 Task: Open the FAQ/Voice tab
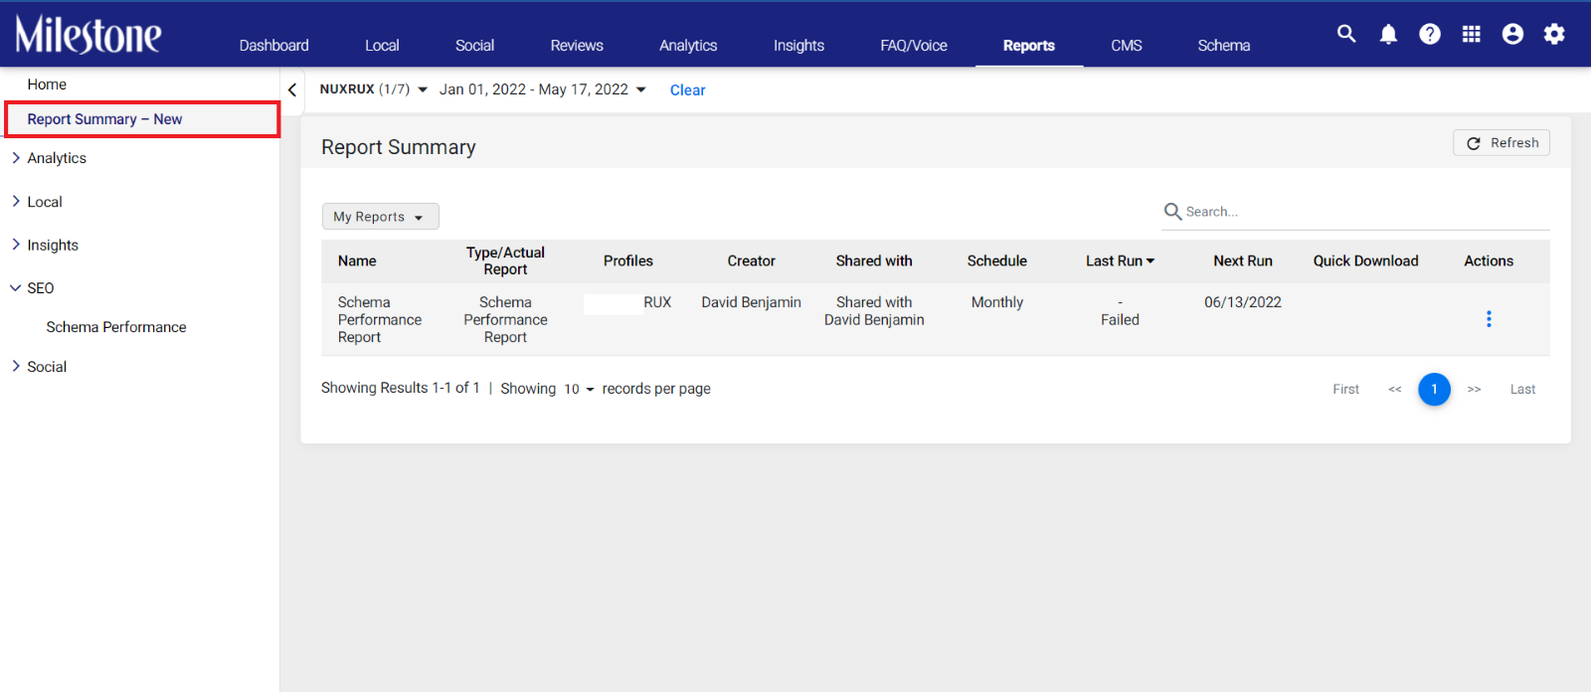(x=914, y=46)
